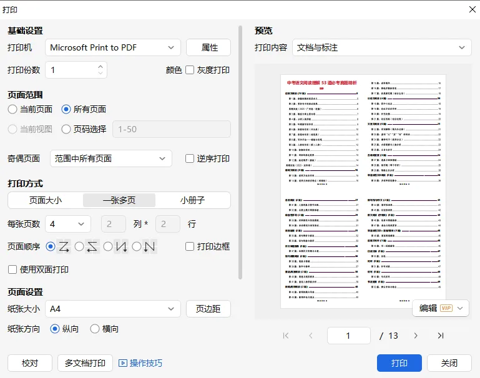Enable 使用双面打印 checkbox
The width and height of the screenshot is (480, 378).
[12, 269]
